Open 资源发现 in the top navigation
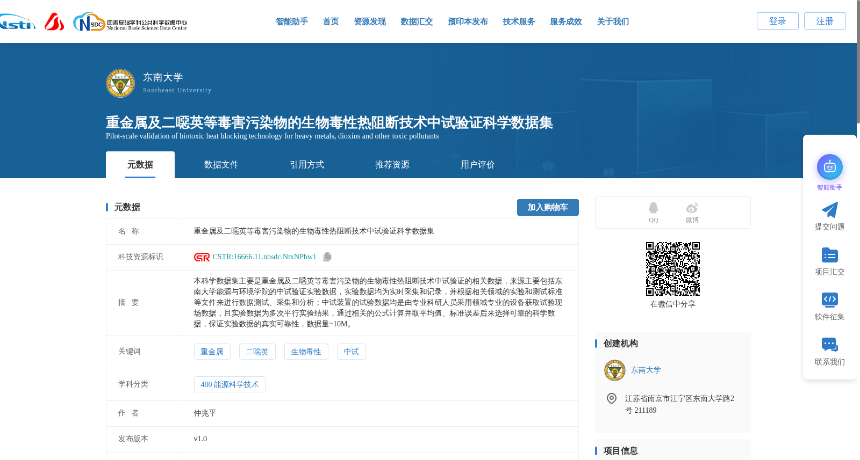Viewport: 860px width, 460px height. [370, 21]
